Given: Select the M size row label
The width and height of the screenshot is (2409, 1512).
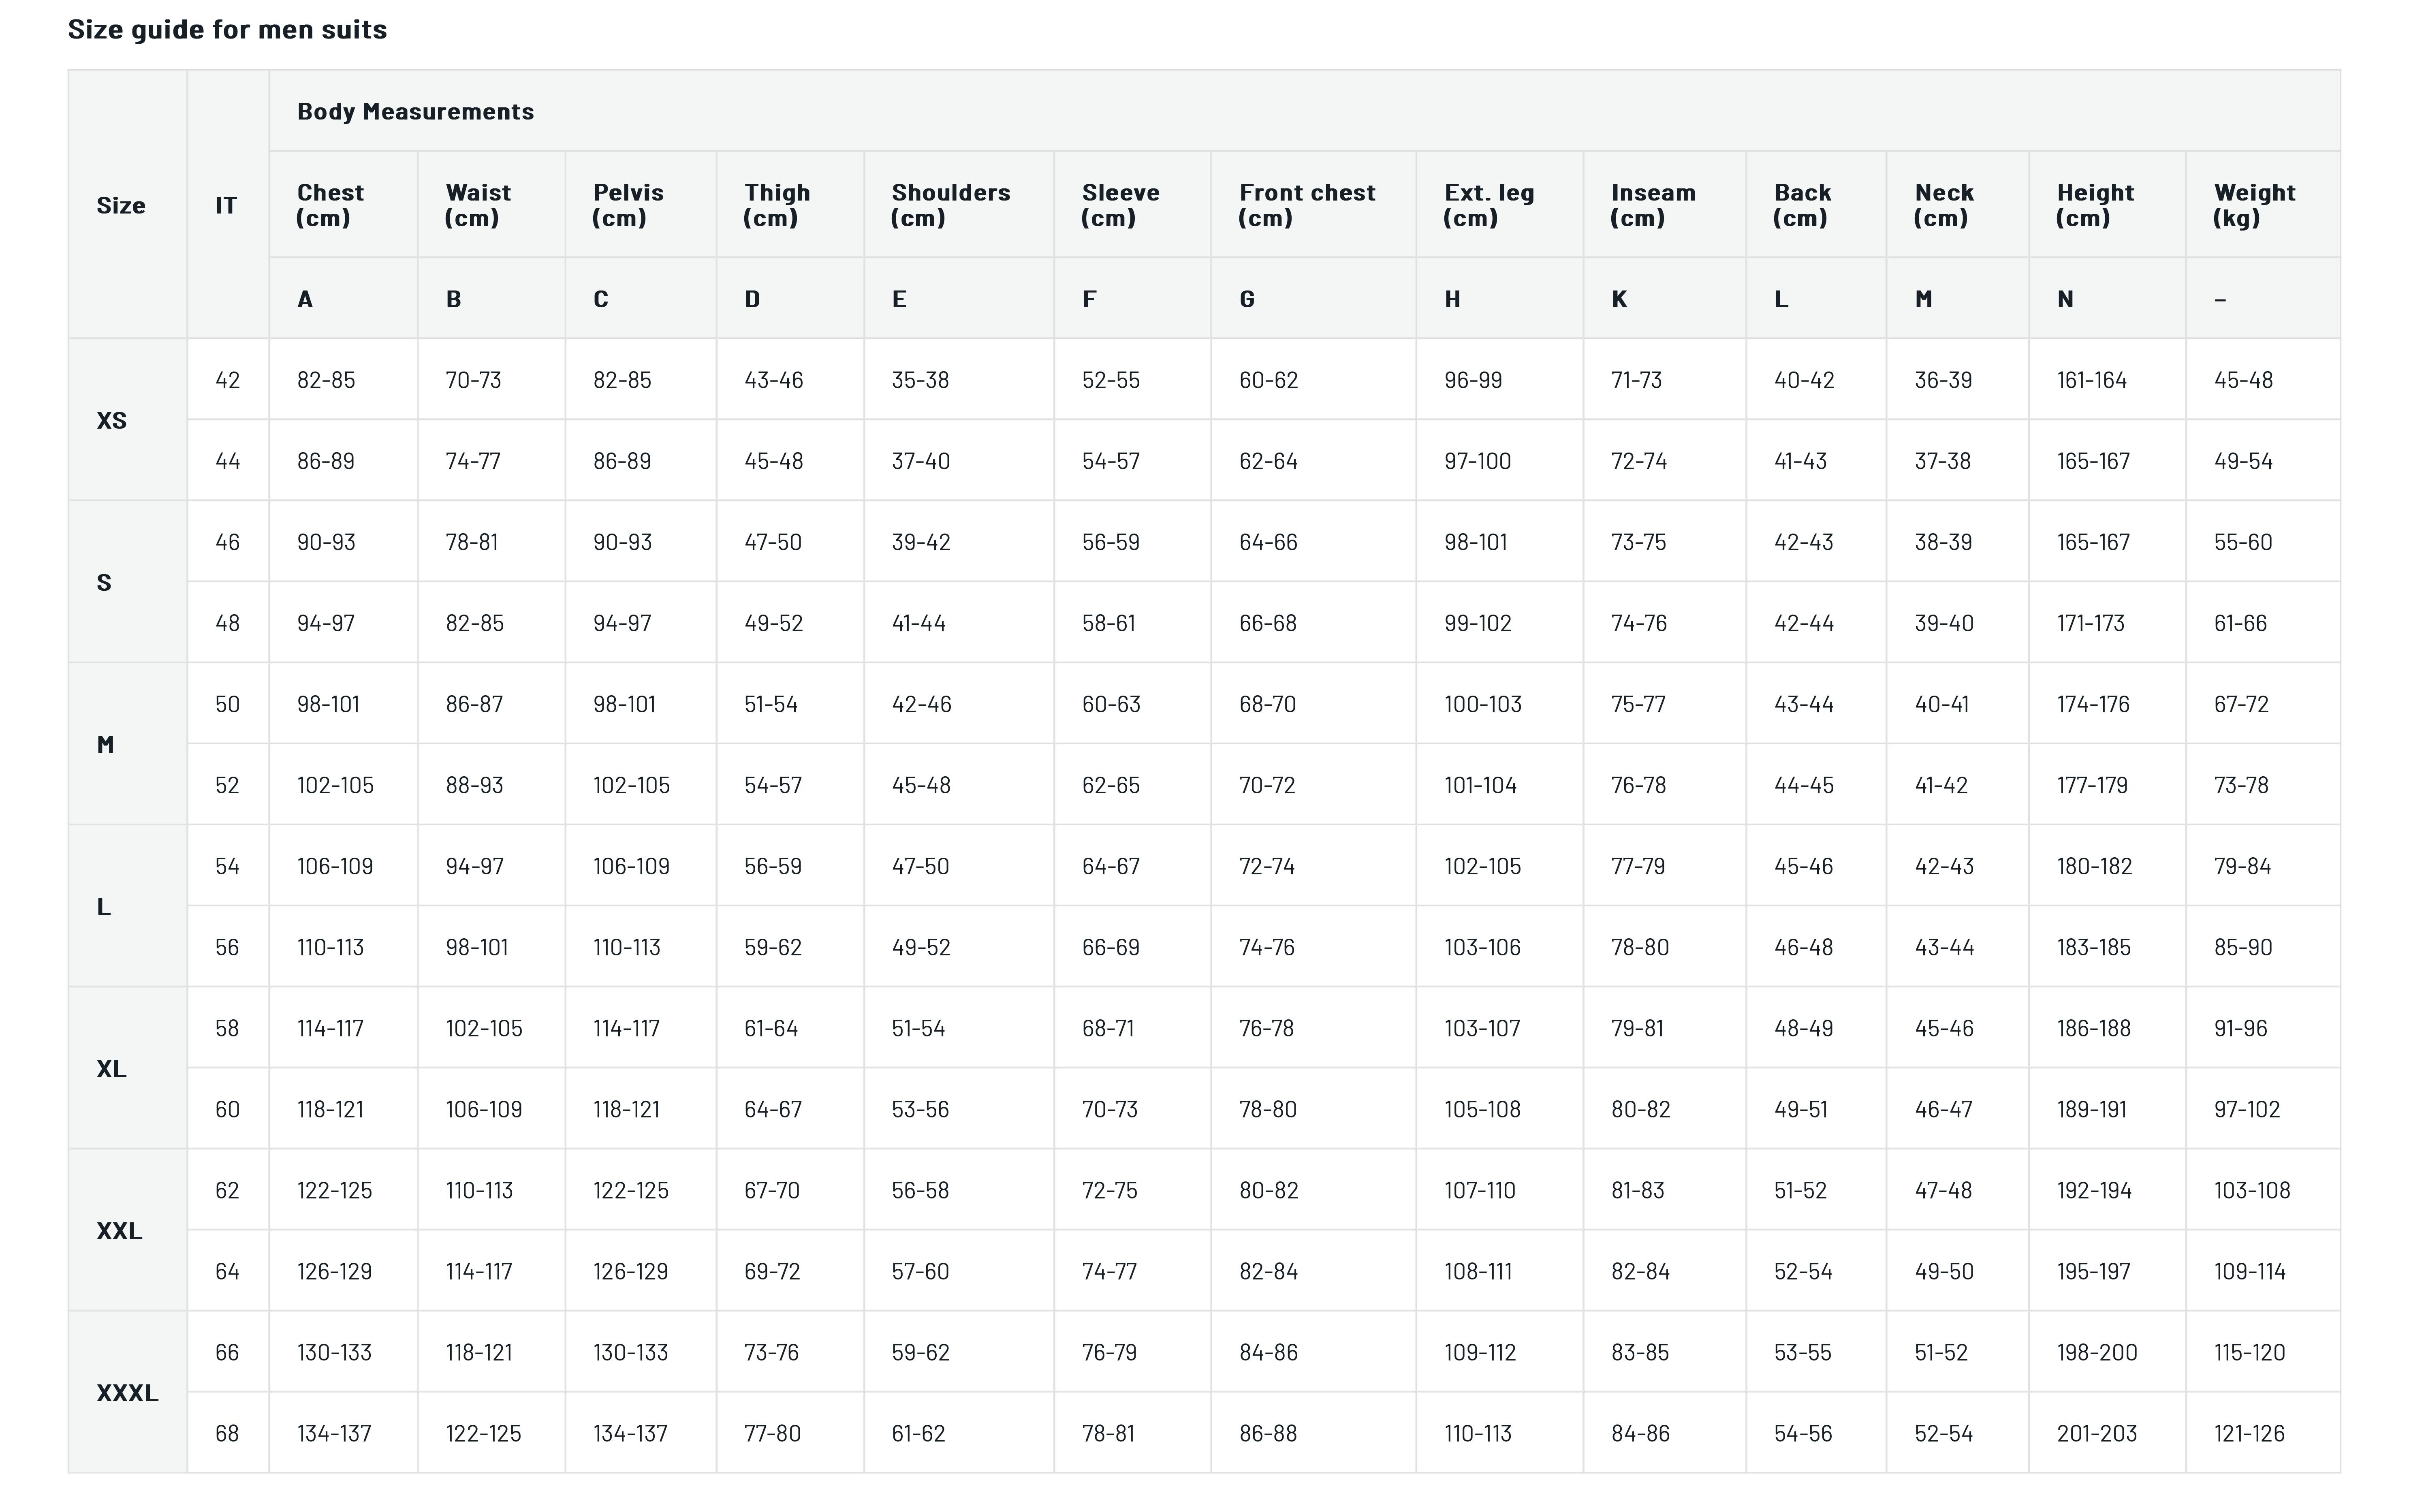Looking at the screenshot, I should pyautogui.click(x=105, y=744).
